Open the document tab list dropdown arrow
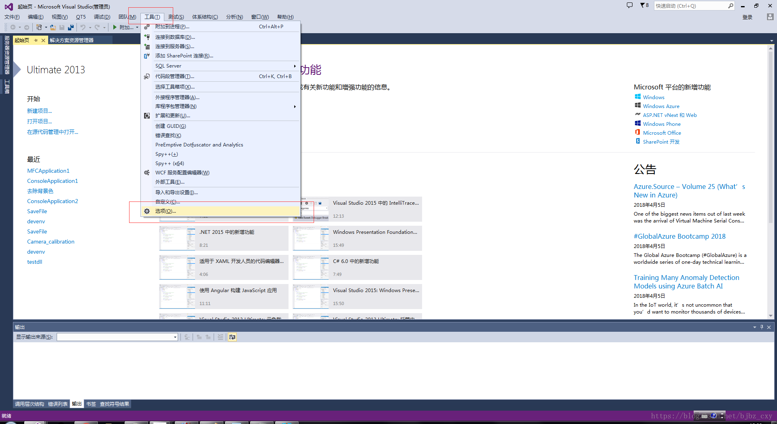Image resolution: width=777 pixels, height=424 pixels. point(772,41)
